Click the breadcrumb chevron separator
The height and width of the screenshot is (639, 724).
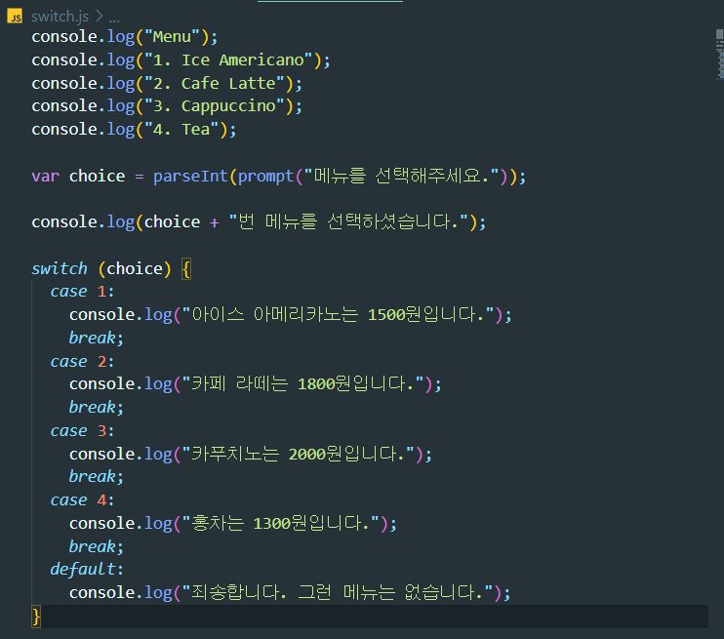tap(99, 17)
